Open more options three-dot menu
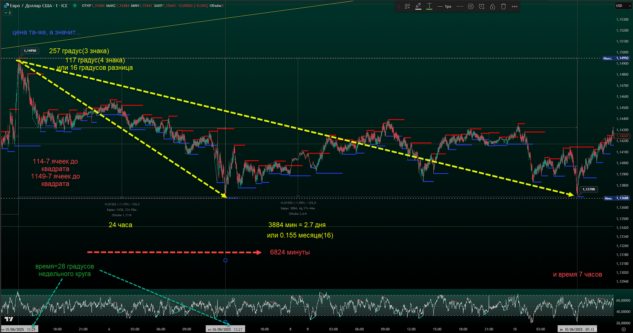 click(514, 6)
